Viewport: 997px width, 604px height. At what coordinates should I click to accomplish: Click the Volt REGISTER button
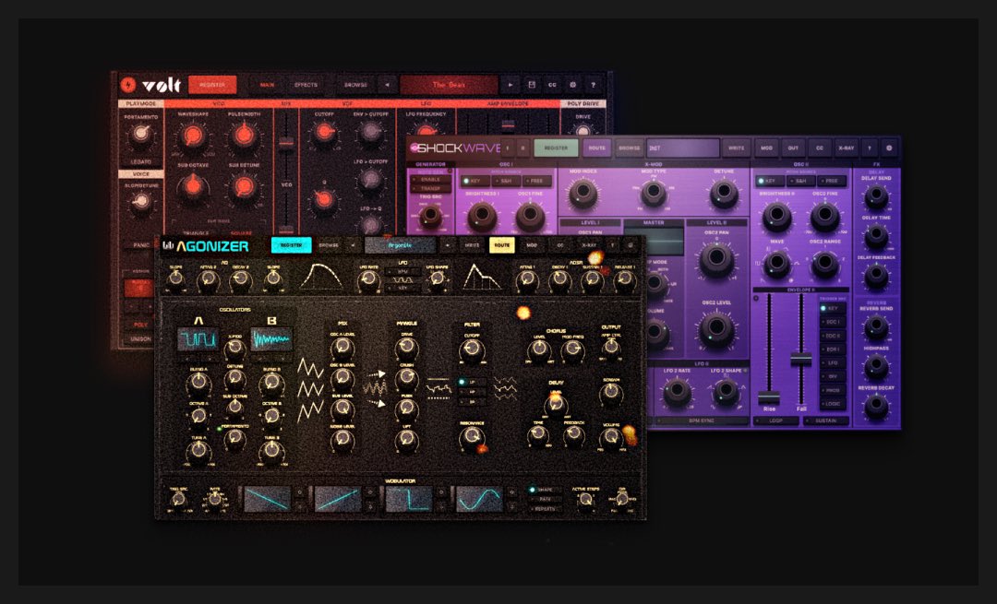[x=212, y=85]
